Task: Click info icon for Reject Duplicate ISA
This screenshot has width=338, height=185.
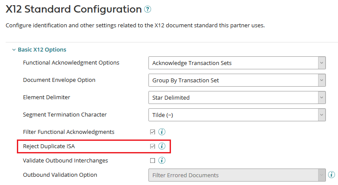Action: click(x=162, y=146)
